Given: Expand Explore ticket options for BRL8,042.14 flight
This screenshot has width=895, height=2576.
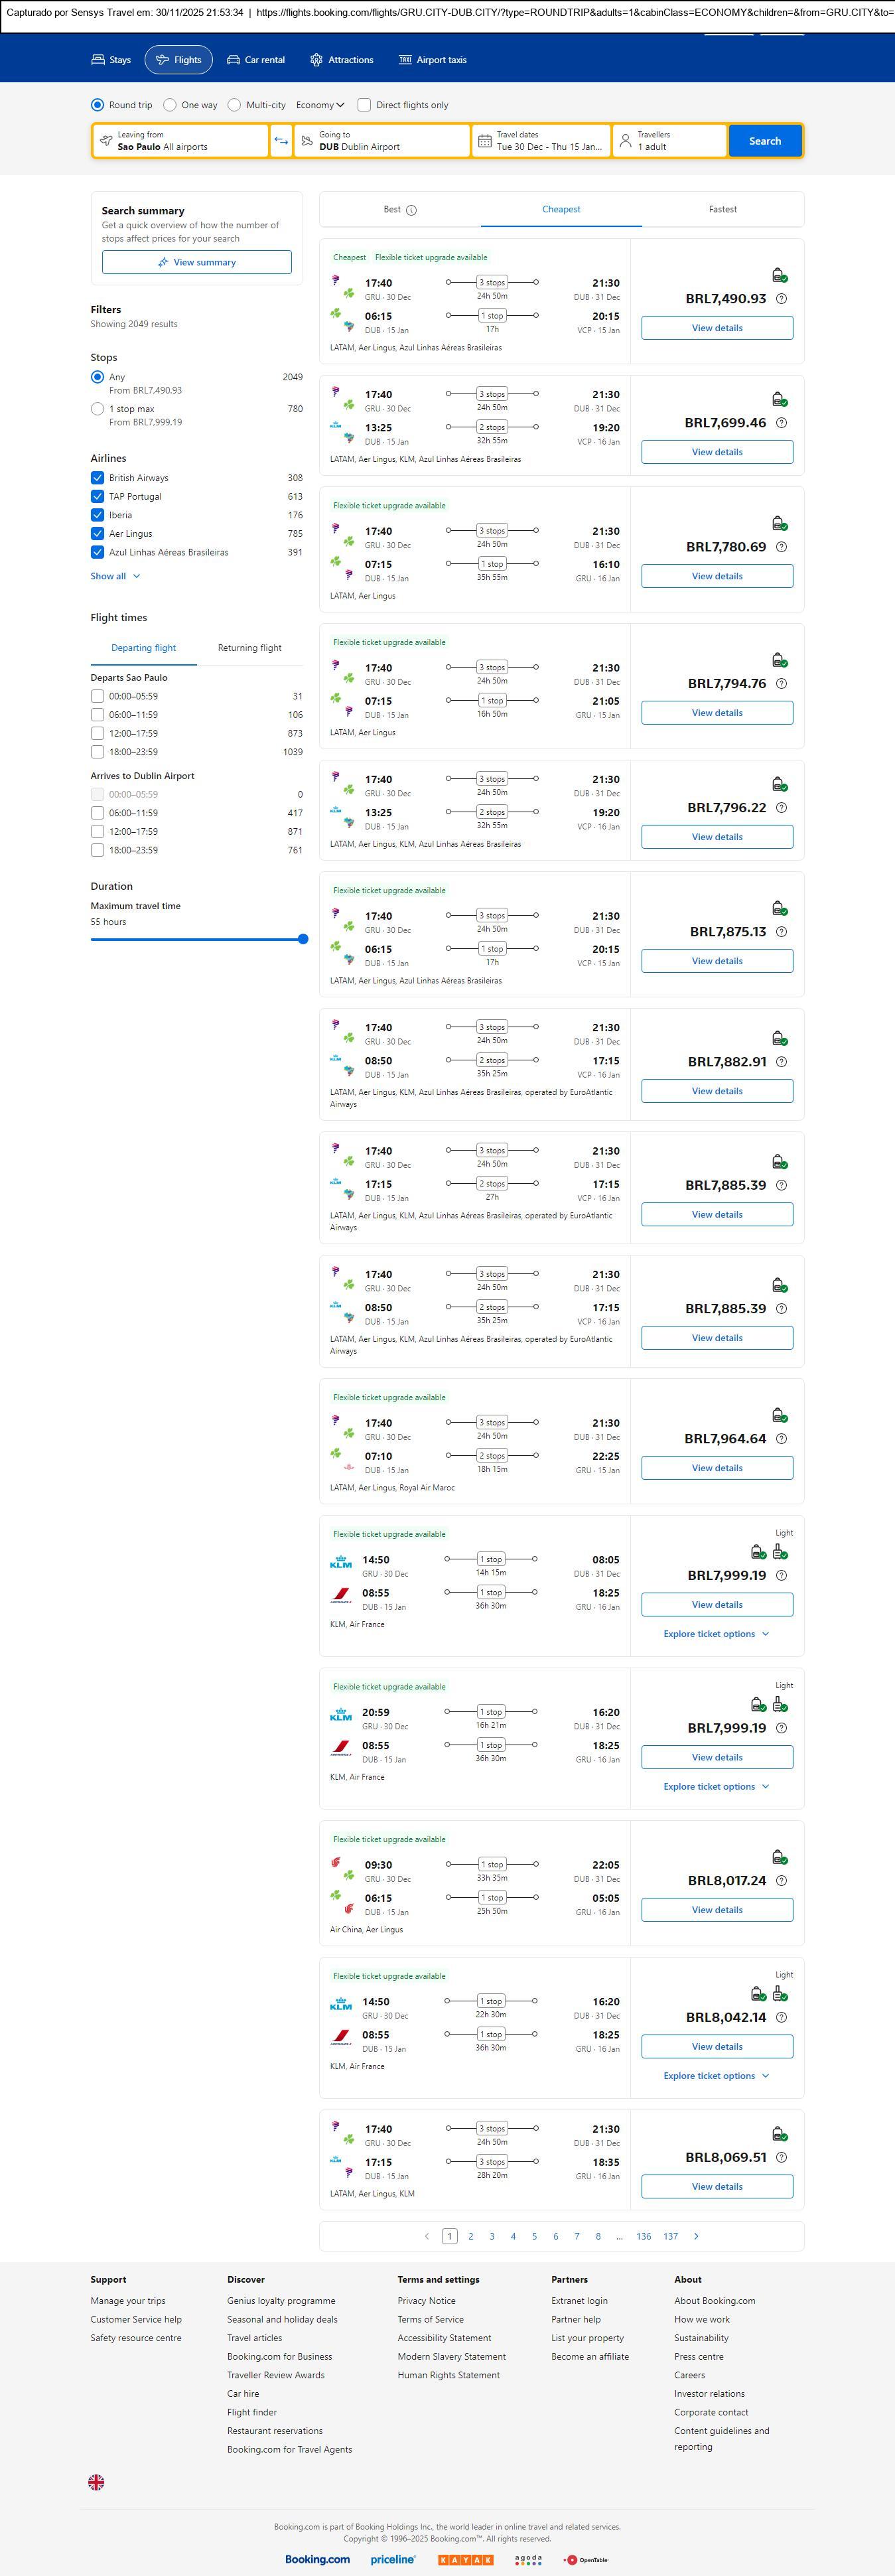Looking at the screenshot, I should [716, 2076].
